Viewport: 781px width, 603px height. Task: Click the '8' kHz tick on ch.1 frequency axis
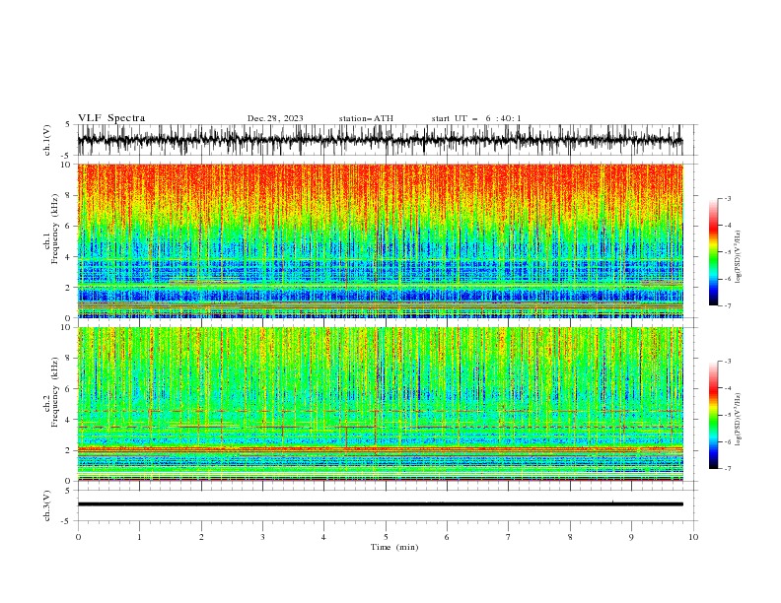[x=68, y=195]
